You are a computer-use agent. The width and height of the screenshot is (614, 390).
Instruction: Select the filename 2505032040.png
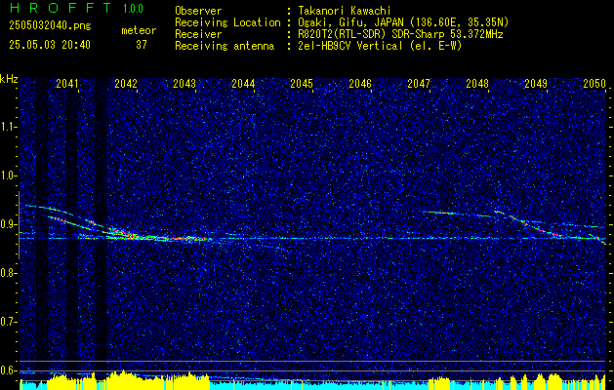(50, 26)
